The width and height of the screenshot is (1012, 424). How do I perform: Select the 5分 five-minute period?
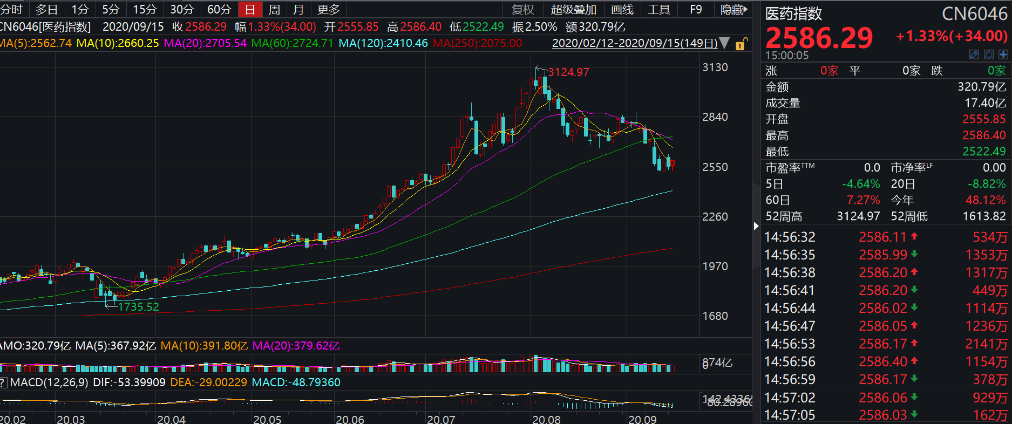111,10
